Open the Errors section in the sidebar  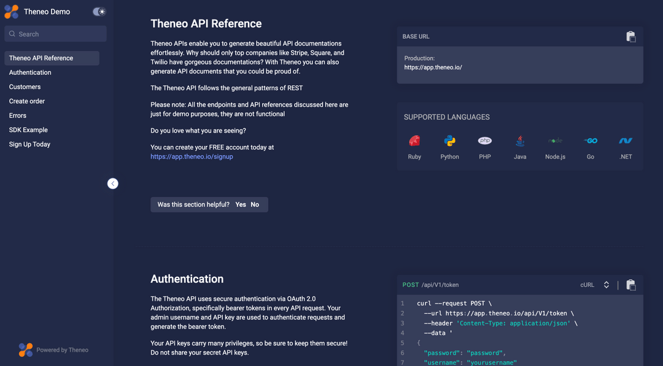[x=18, y=115]
